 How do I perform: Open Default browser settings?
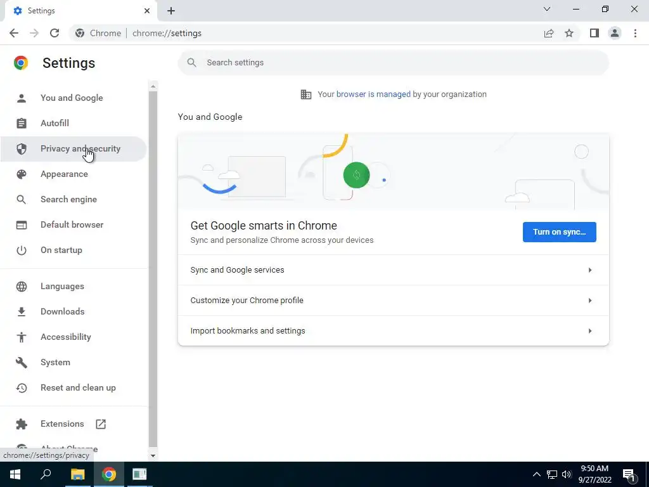72,225
